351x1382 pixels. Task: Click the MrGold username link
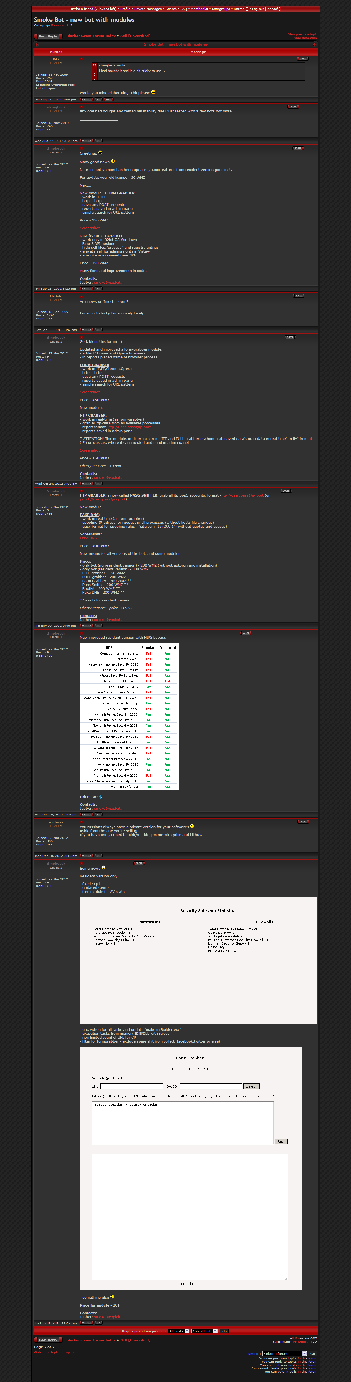click(56, 296)
